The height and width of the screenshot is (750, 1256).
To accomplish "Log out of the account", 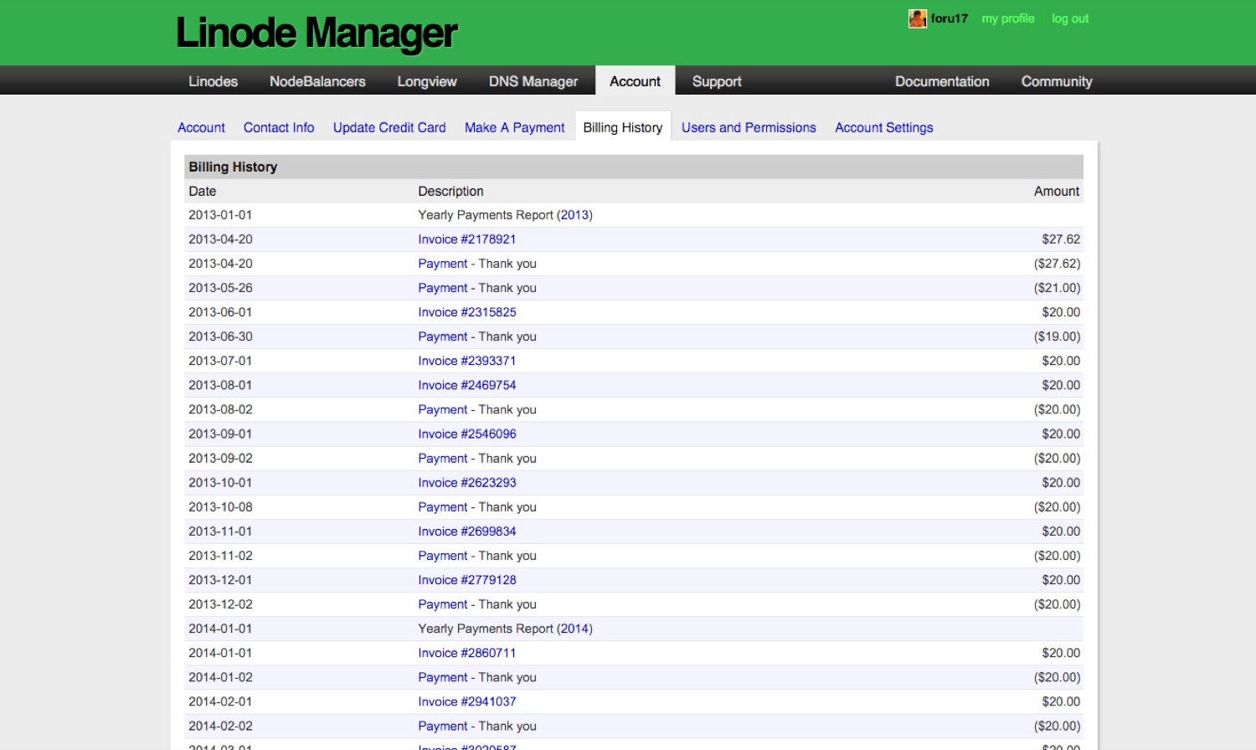I will pos(1070,18).
